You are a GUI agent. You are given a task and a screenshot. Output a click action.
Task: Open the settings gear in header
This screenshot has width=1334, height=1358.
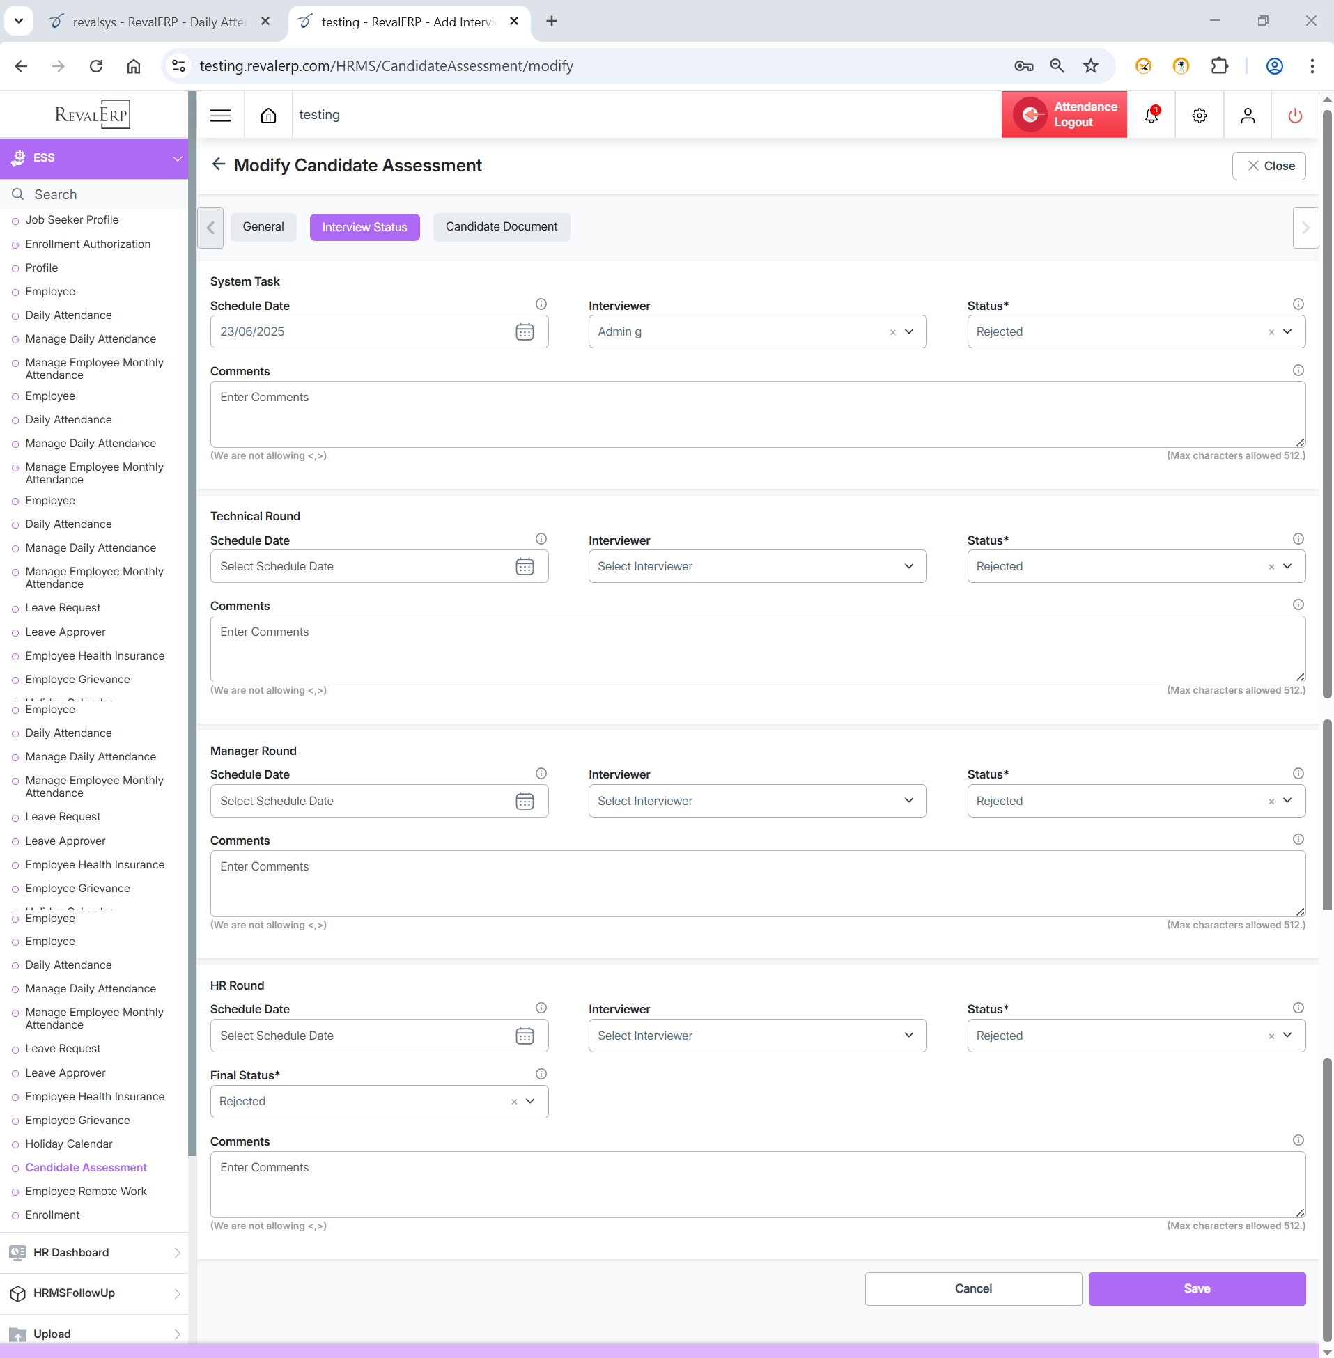click(1199, 115)
